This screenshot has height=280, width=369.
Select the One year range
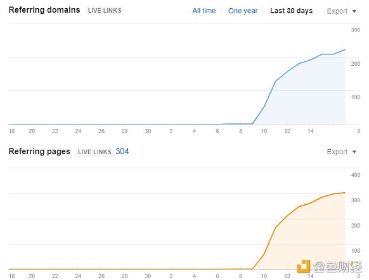tap(243, 11)
